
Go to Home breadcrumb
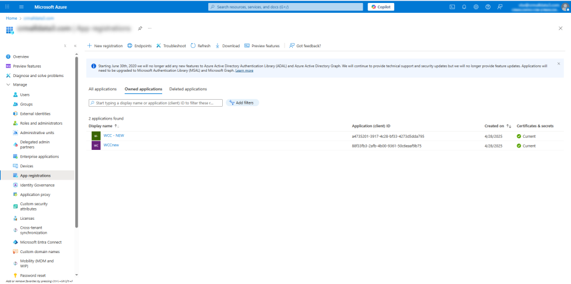point(12,18)
